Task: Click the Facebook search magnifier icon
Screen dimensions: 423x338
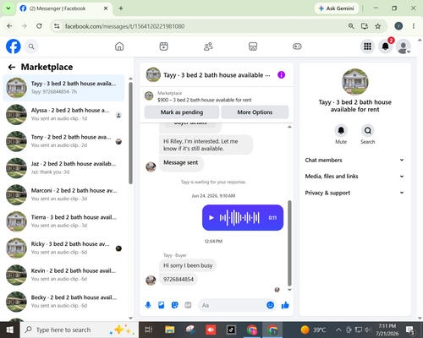Action: pos(31,46)
